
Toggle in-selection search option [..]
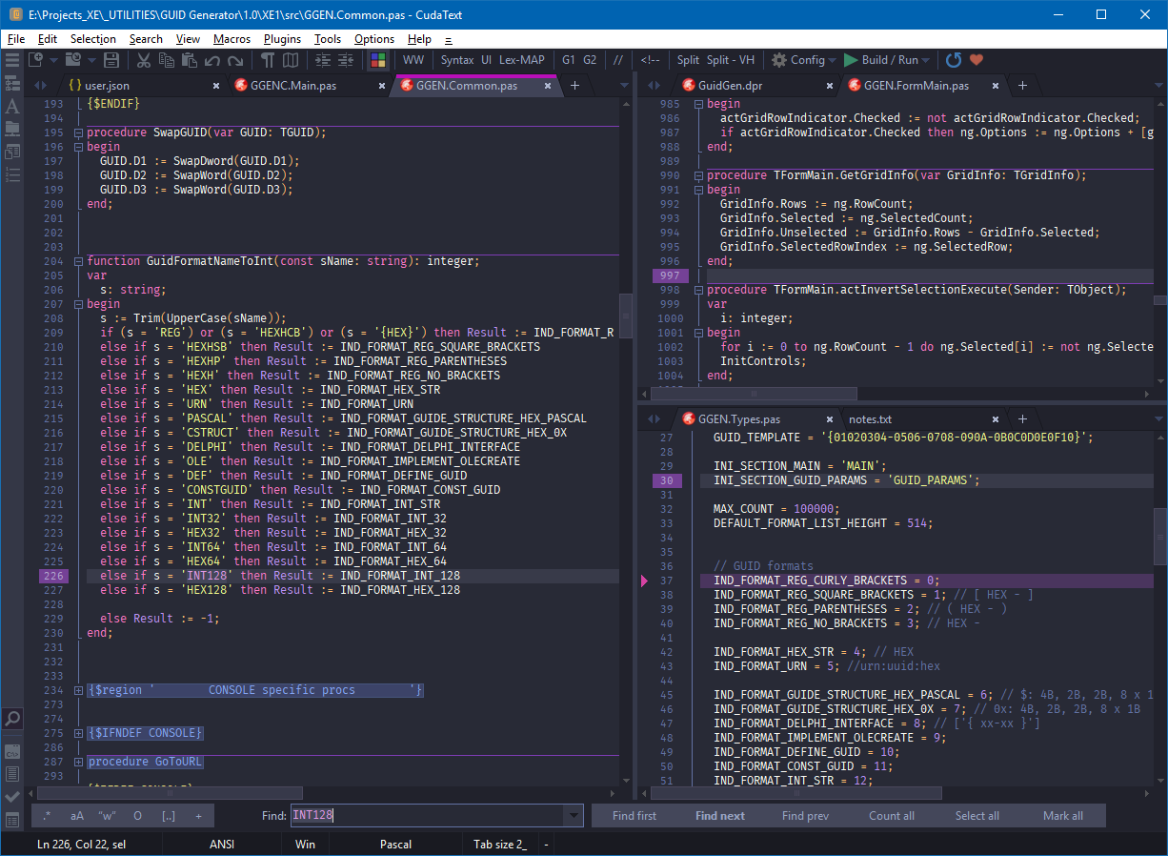169,816
